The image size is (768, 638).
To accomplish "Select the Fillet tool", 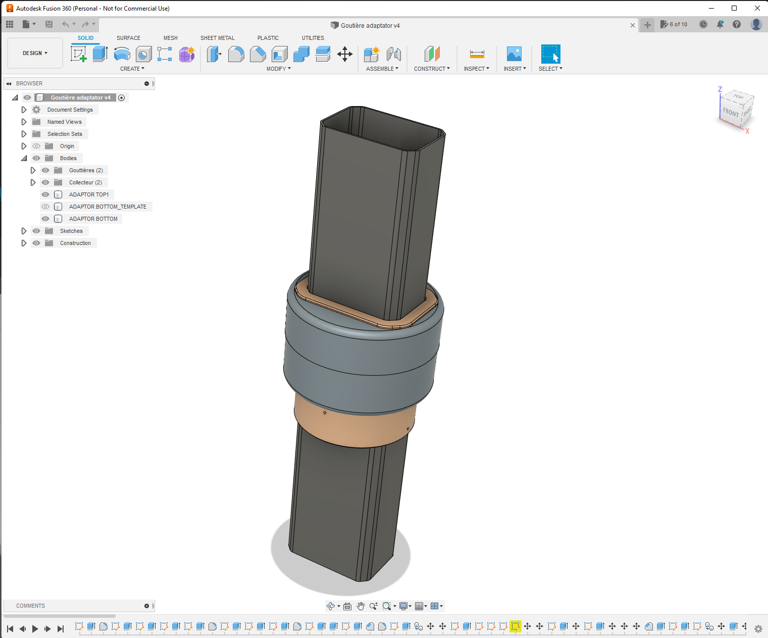I will tap(236, 54).
